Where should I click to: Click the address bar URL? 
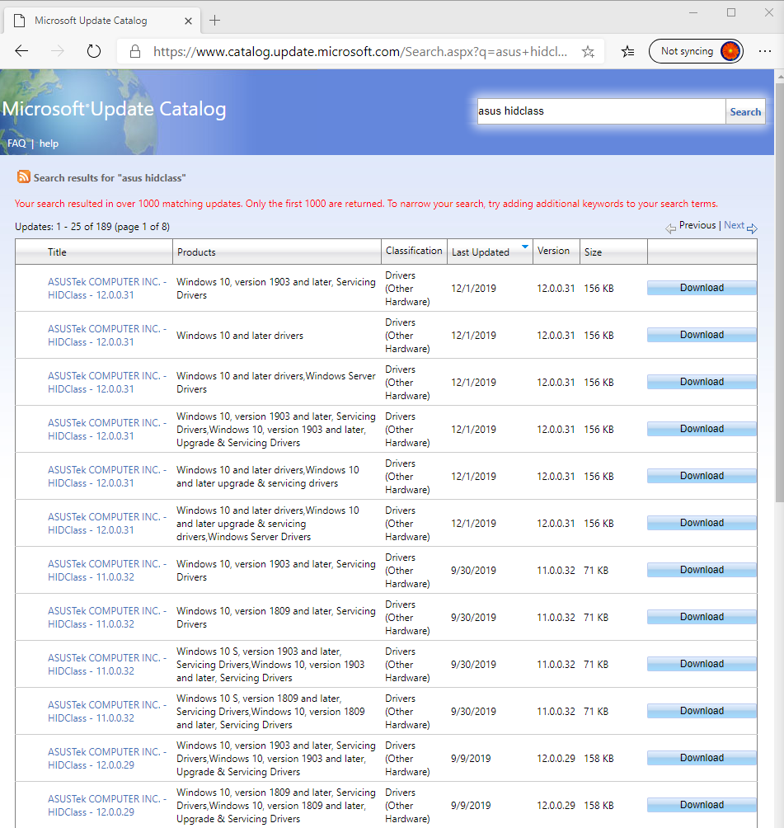point(360,52)
